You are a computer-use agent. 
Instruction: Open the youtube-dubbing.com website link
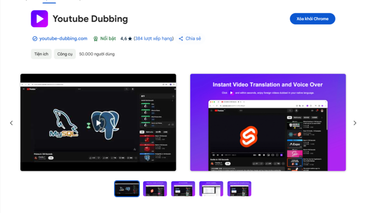pos(63,39)
